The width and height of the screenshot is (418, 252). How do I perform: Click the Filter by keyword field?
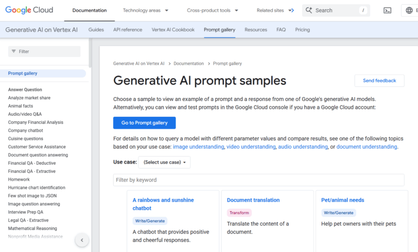click(258, 180)
